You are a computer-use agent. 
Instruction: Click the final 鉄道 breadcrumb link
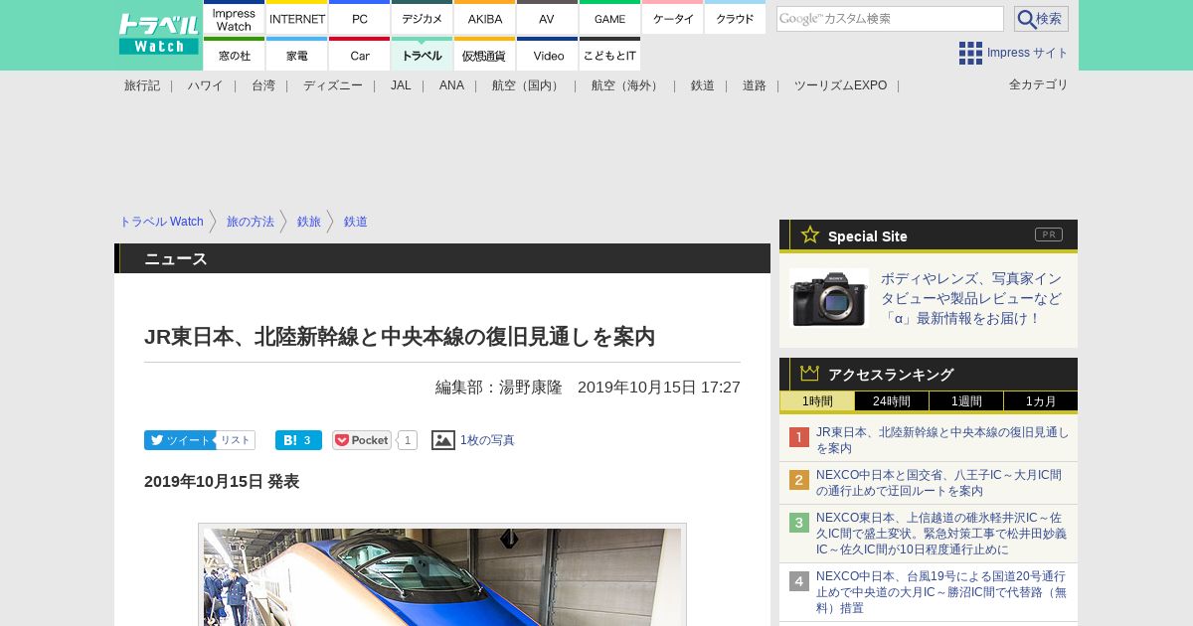[x=356, y=222]
